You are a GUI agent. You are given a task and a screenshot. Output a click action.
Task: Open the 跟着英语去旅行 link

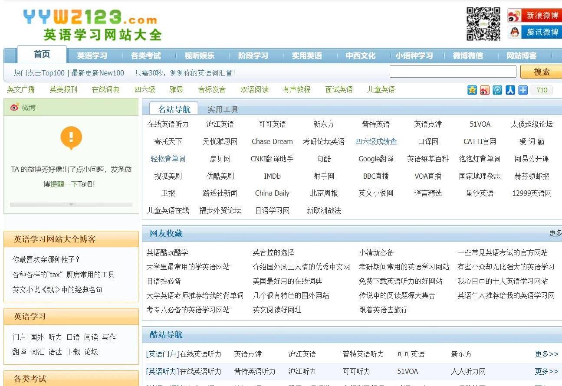[383, 310]
